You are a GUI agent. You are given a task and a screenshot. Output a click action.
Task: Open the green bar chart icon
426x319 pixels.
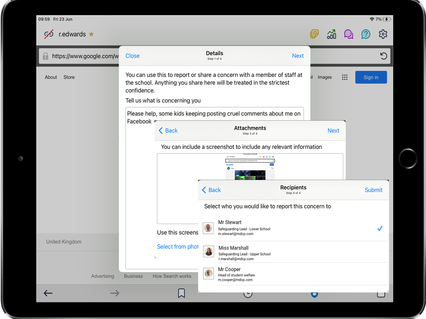pyautogui.click(x=331, y=34)
